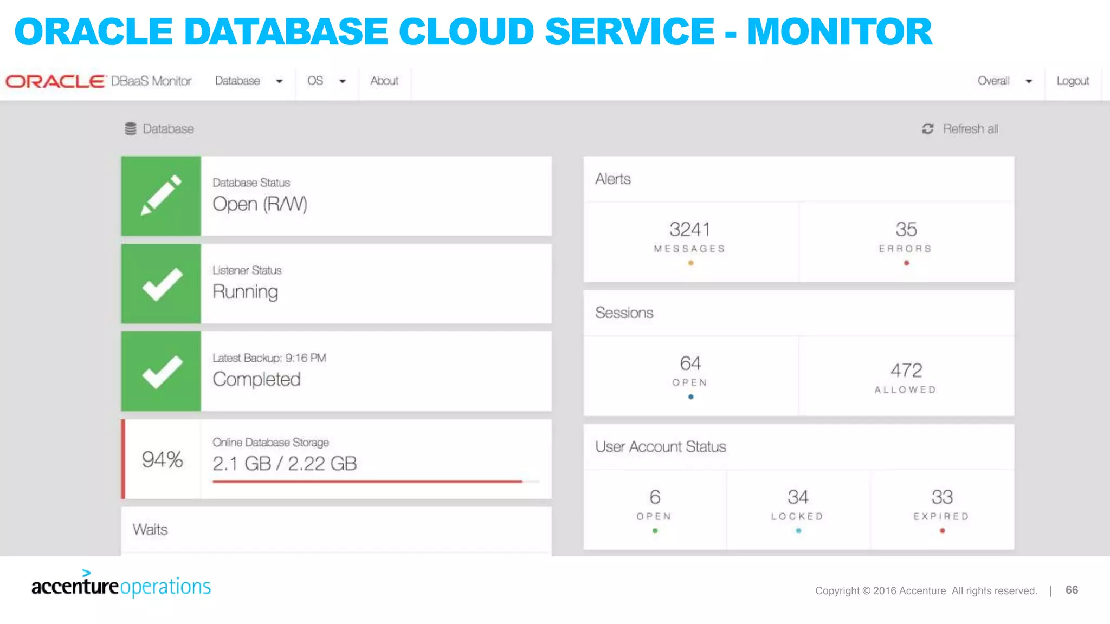The height and width of the screenshot is (624, 1110).
Task: Expand the OS dropdown menu
Action: click(x=326, y=81)
